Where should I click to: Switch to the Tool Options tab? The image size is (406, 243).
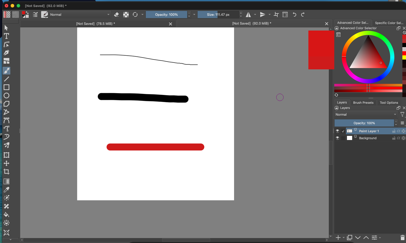pos(389,102)
